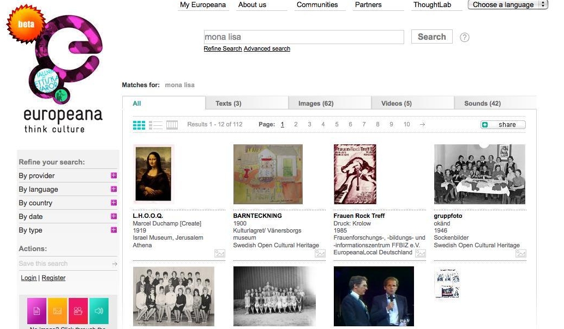Click red Videos type icon in sidebar

point(78,310)
